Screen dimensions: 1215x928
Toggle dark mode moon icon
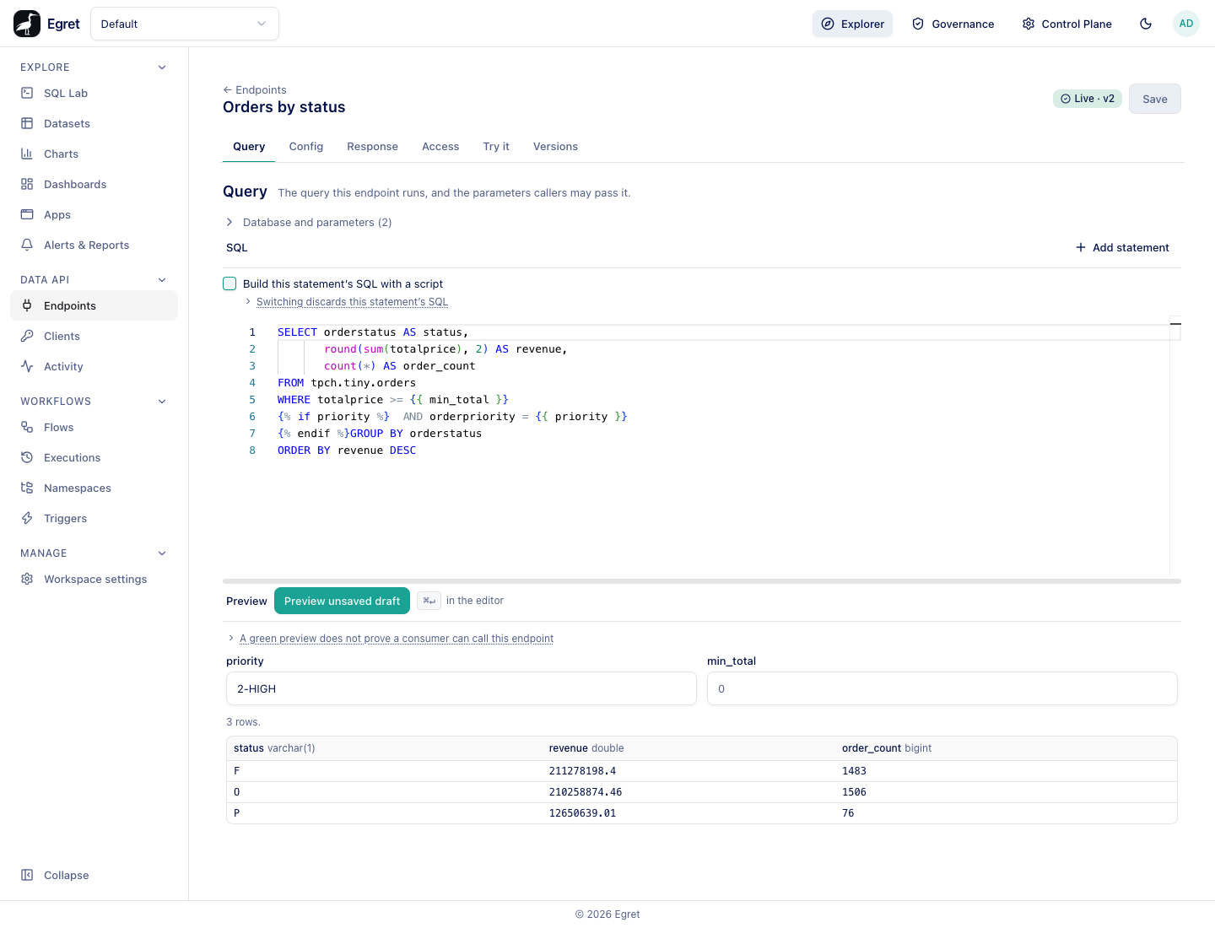click(1146, 24)
